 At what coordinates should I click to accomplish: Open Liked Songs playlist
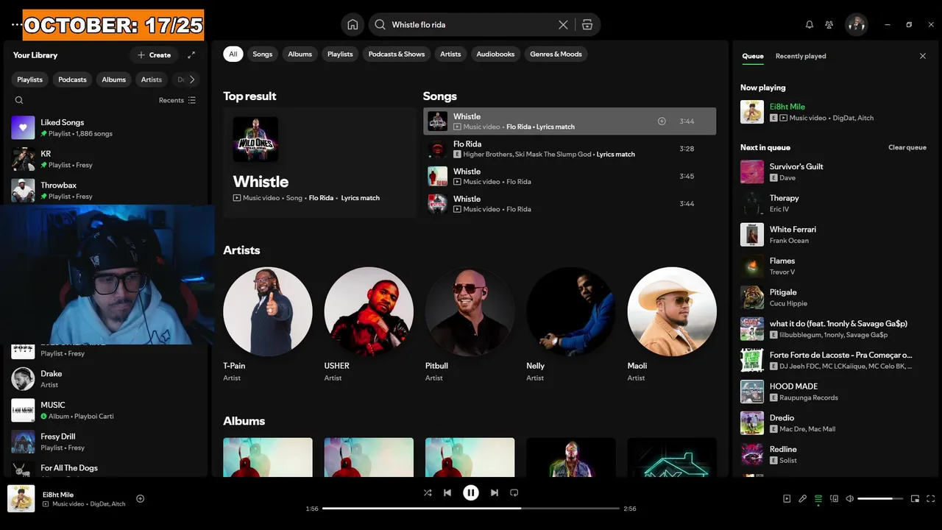pos(106,127)
